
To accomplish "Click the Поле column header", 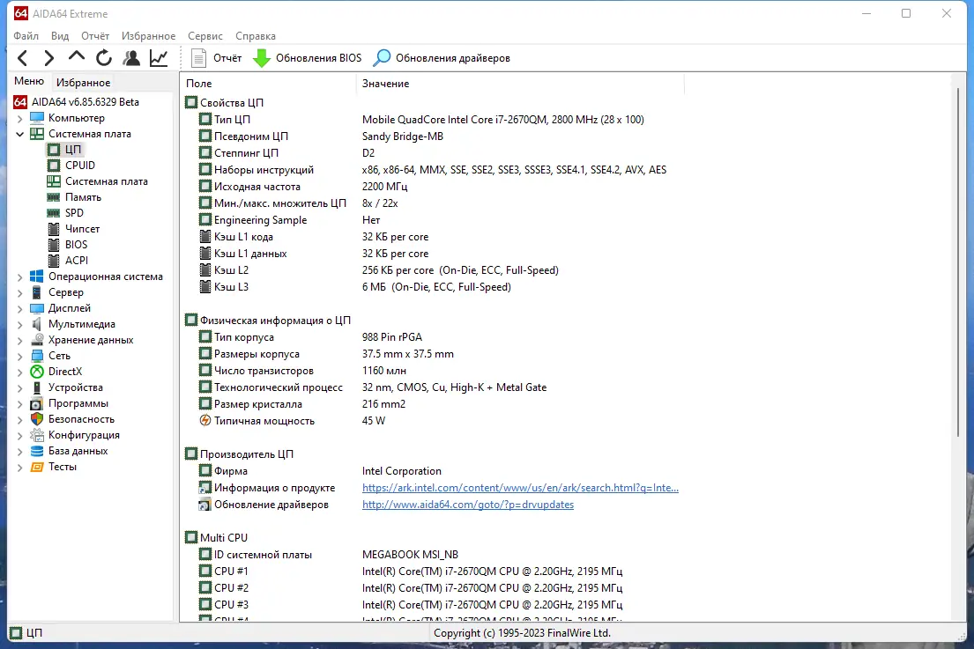I will click(x=268, y=83).
